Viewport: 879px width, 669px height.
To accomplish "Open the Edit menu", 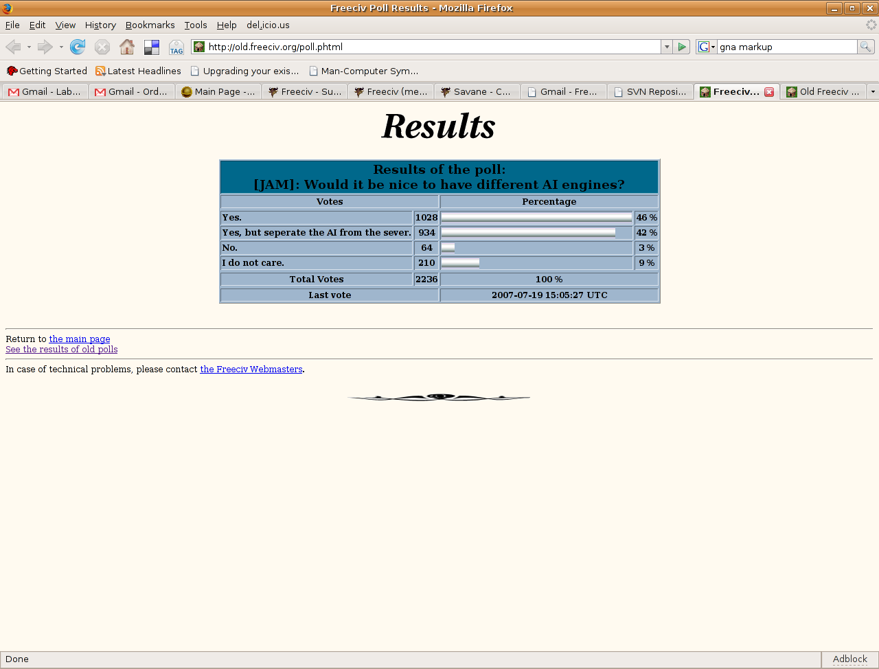I will [37, 25].
